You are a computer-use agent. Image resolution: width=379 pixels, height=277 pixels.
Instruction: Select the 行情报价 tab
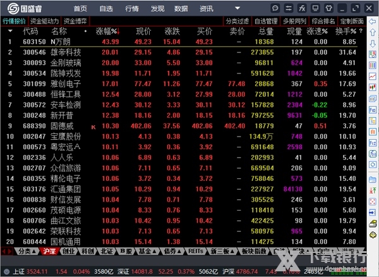(x=14, y=22)
